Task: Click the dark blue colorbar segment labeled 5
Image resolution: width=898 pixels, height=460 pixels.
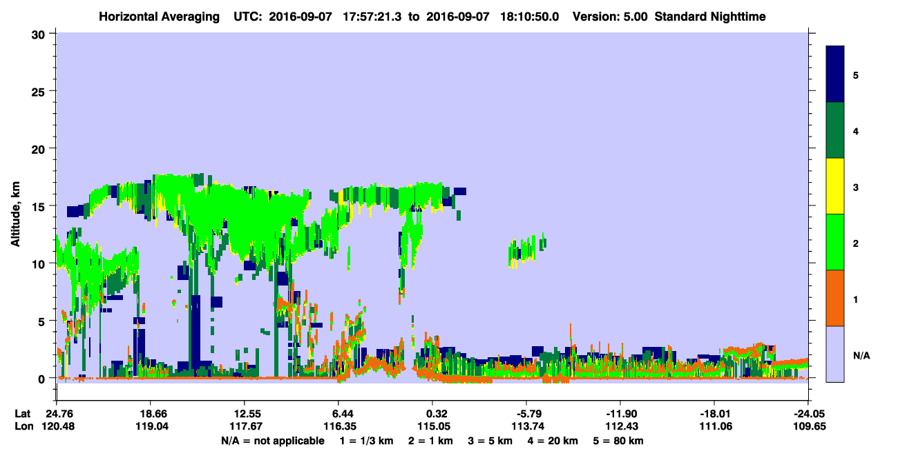Action: 835,74
